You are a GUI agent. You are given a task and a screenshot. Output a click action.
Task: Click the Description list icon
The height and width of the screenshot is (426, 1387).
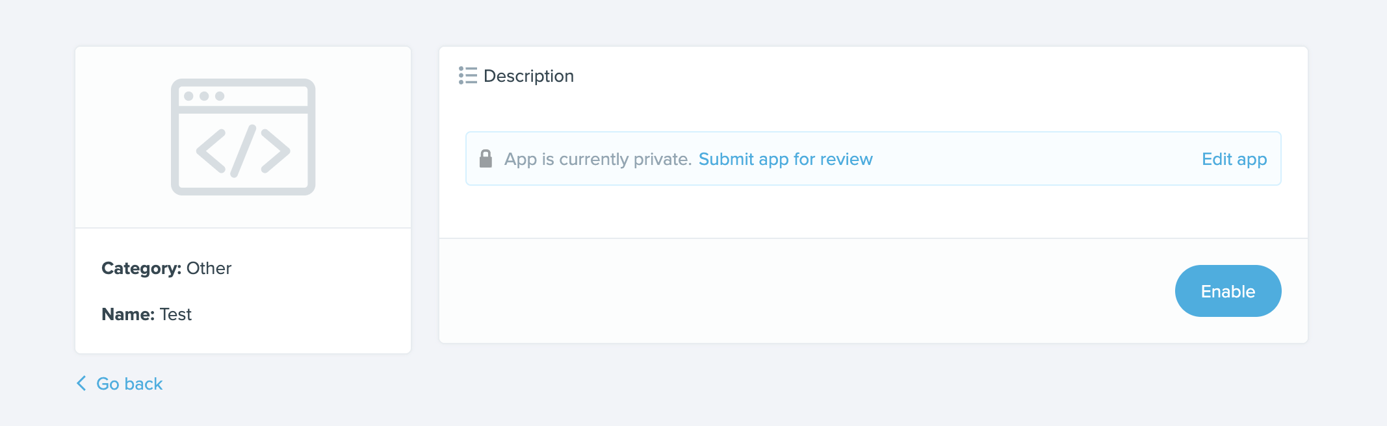point(467,75)
